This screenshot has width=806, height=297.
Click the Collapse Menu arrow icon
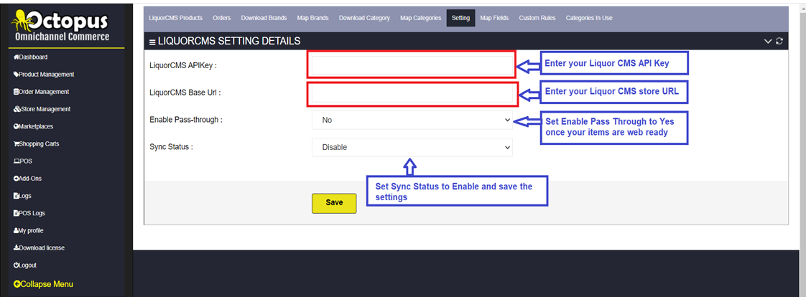click(17, 283)
